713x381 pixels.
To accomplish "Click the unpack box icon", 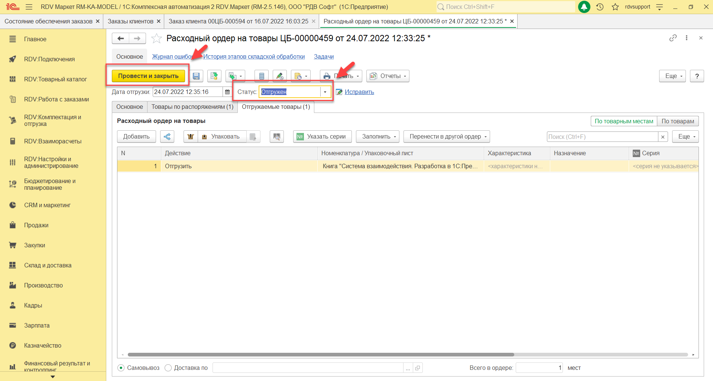I will [x=191, y=137].
